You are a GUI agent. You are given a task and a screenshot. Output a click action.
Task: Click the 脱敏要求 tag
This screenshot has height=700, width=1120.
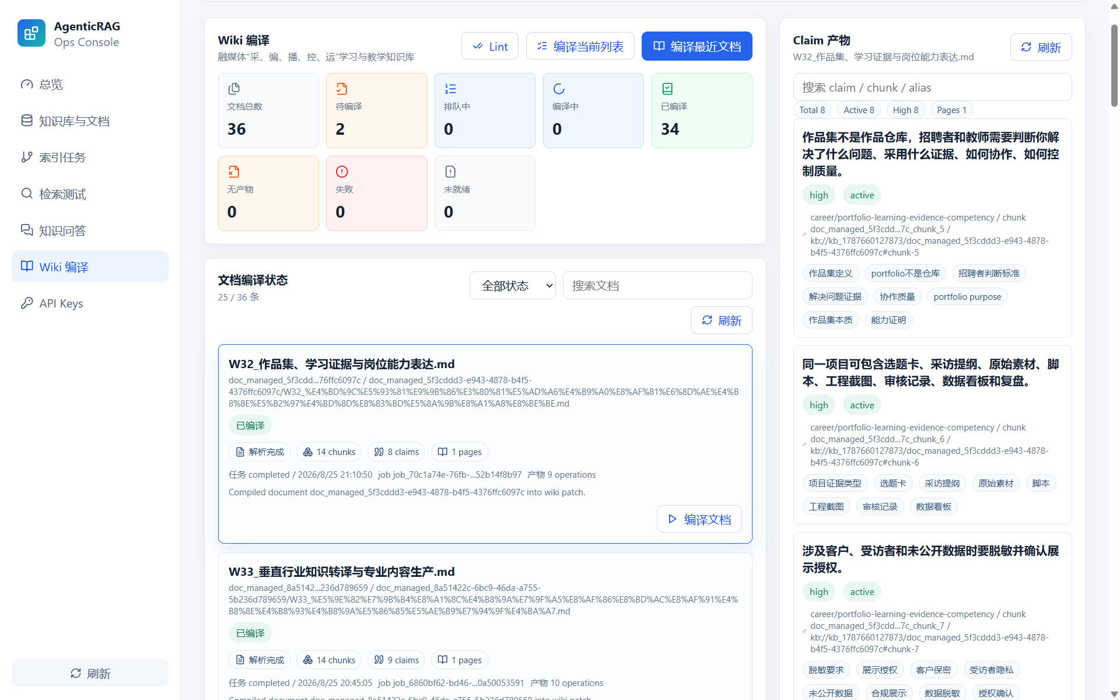point(826,670)
